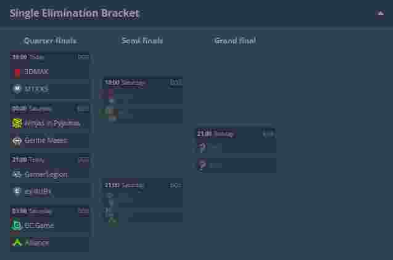
Task: Click the ex-RUBY team logo
Action: [x=17, y=191]
